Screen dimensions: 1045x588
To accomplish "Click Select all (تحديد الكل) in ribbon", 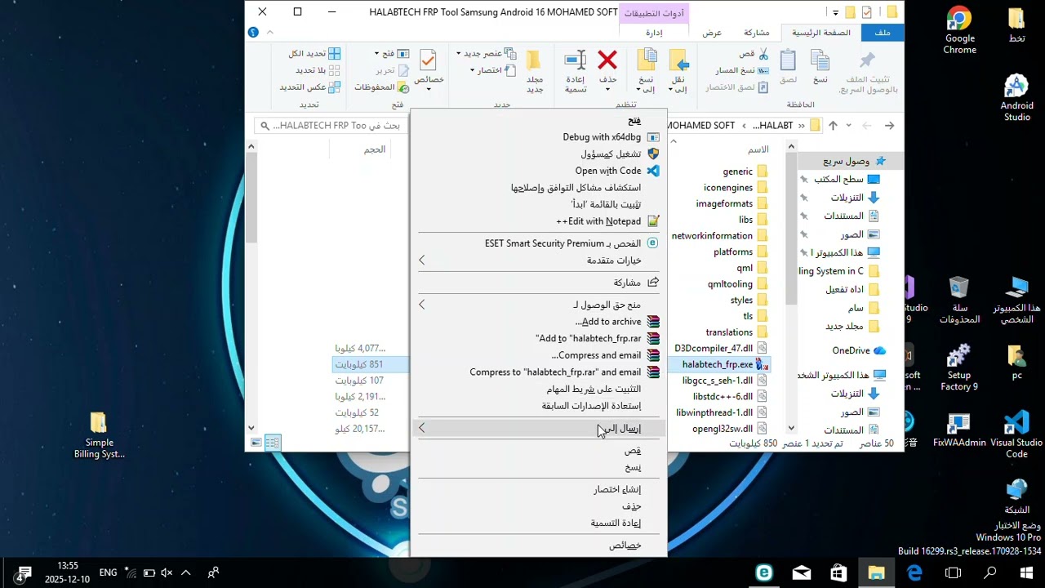I will pyautogui.click(x=314, y=53).
